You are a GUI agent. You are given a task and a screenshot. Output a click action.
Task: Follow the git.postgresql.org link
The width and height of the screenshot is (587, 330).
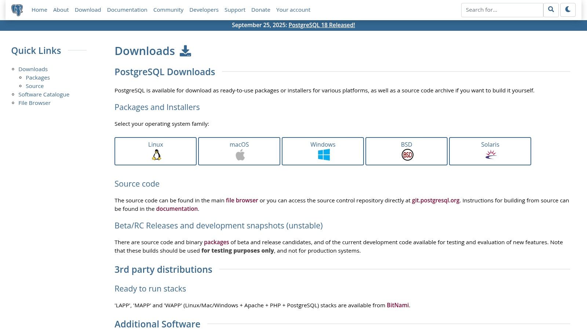(435, 201)
